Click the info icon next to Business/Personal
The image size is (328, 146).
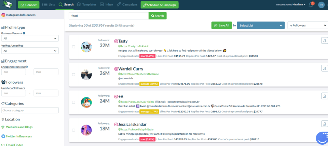(x=24, y=33)
